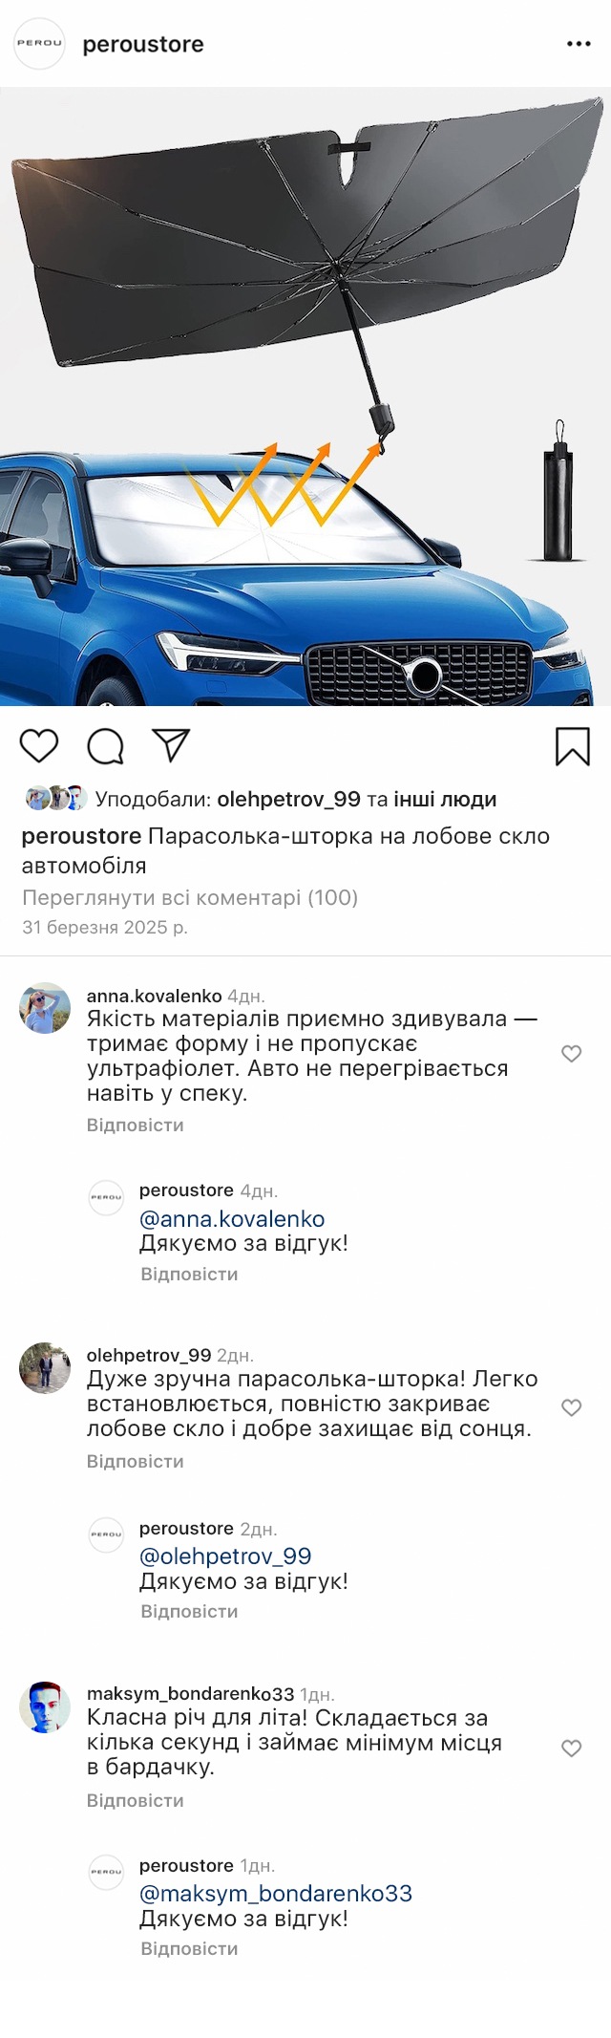
Task: Open @anna.kovalenko mention link
Action: (232, 1219)
